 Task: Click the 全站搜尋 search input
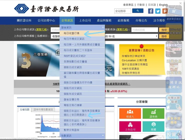[x=122, y=11]
